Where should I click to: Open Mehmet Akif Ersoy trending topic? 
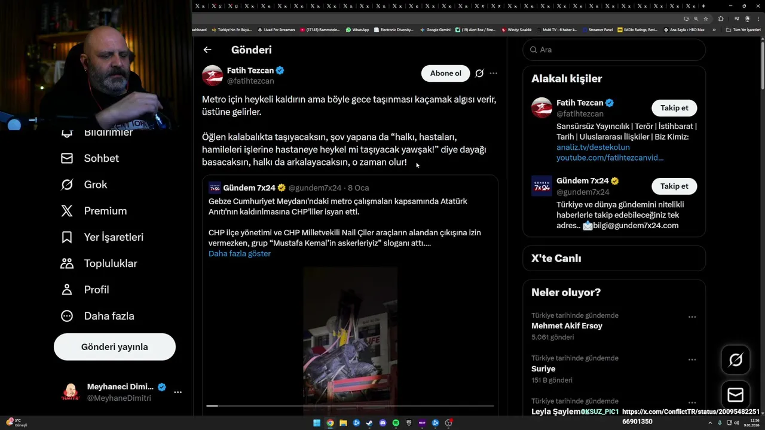click(567, 326)
